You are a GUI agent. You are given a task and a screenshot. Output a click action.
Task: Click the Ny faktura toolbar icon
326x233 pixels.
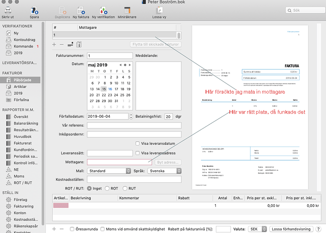click(81, 10)
